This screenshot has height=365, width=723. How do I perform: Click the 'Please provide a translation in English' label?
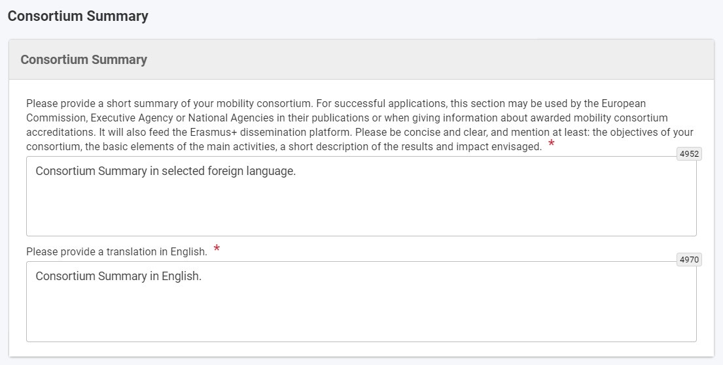tap(116, 251)
